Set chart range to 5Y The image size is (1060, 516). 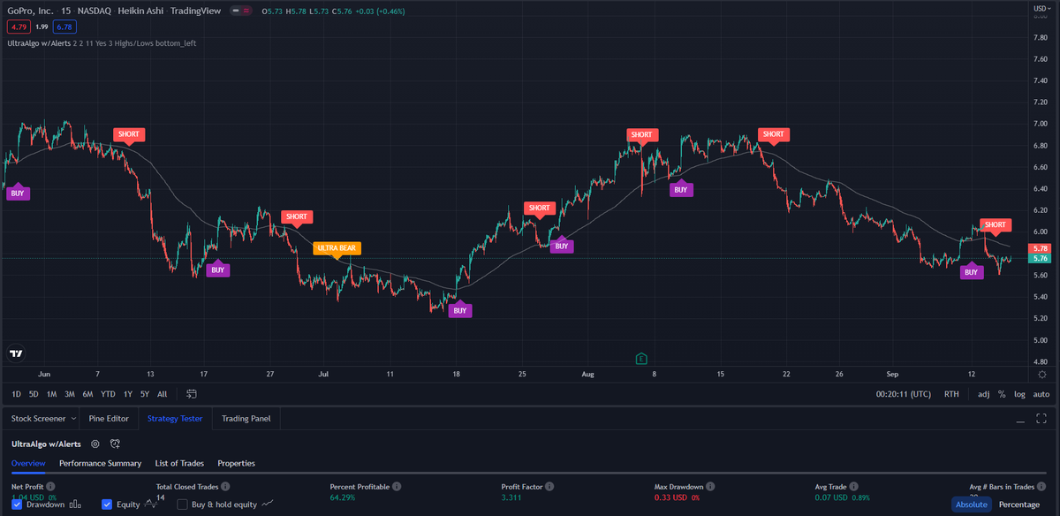[x=145, y=394]
